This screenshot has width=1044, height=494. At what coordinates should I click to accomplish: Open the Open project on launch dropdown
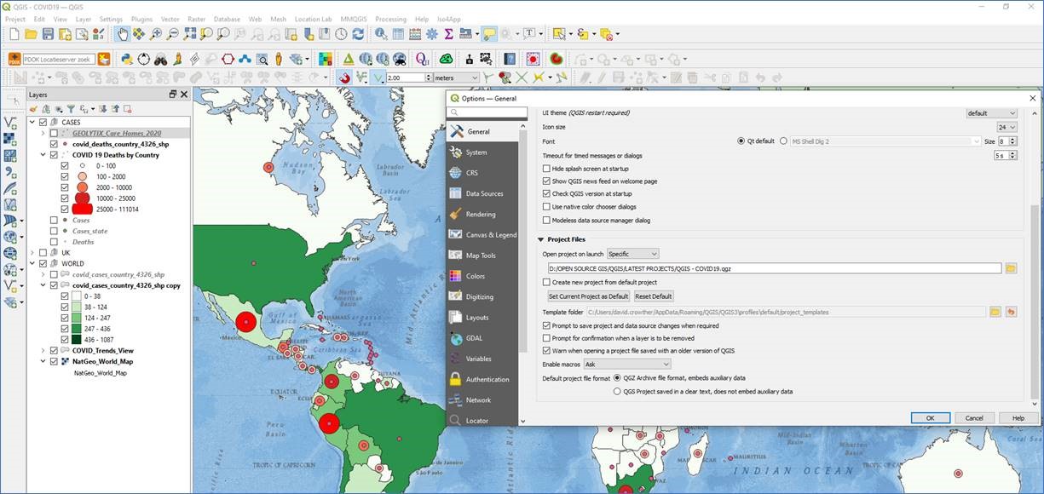point(633,254)
